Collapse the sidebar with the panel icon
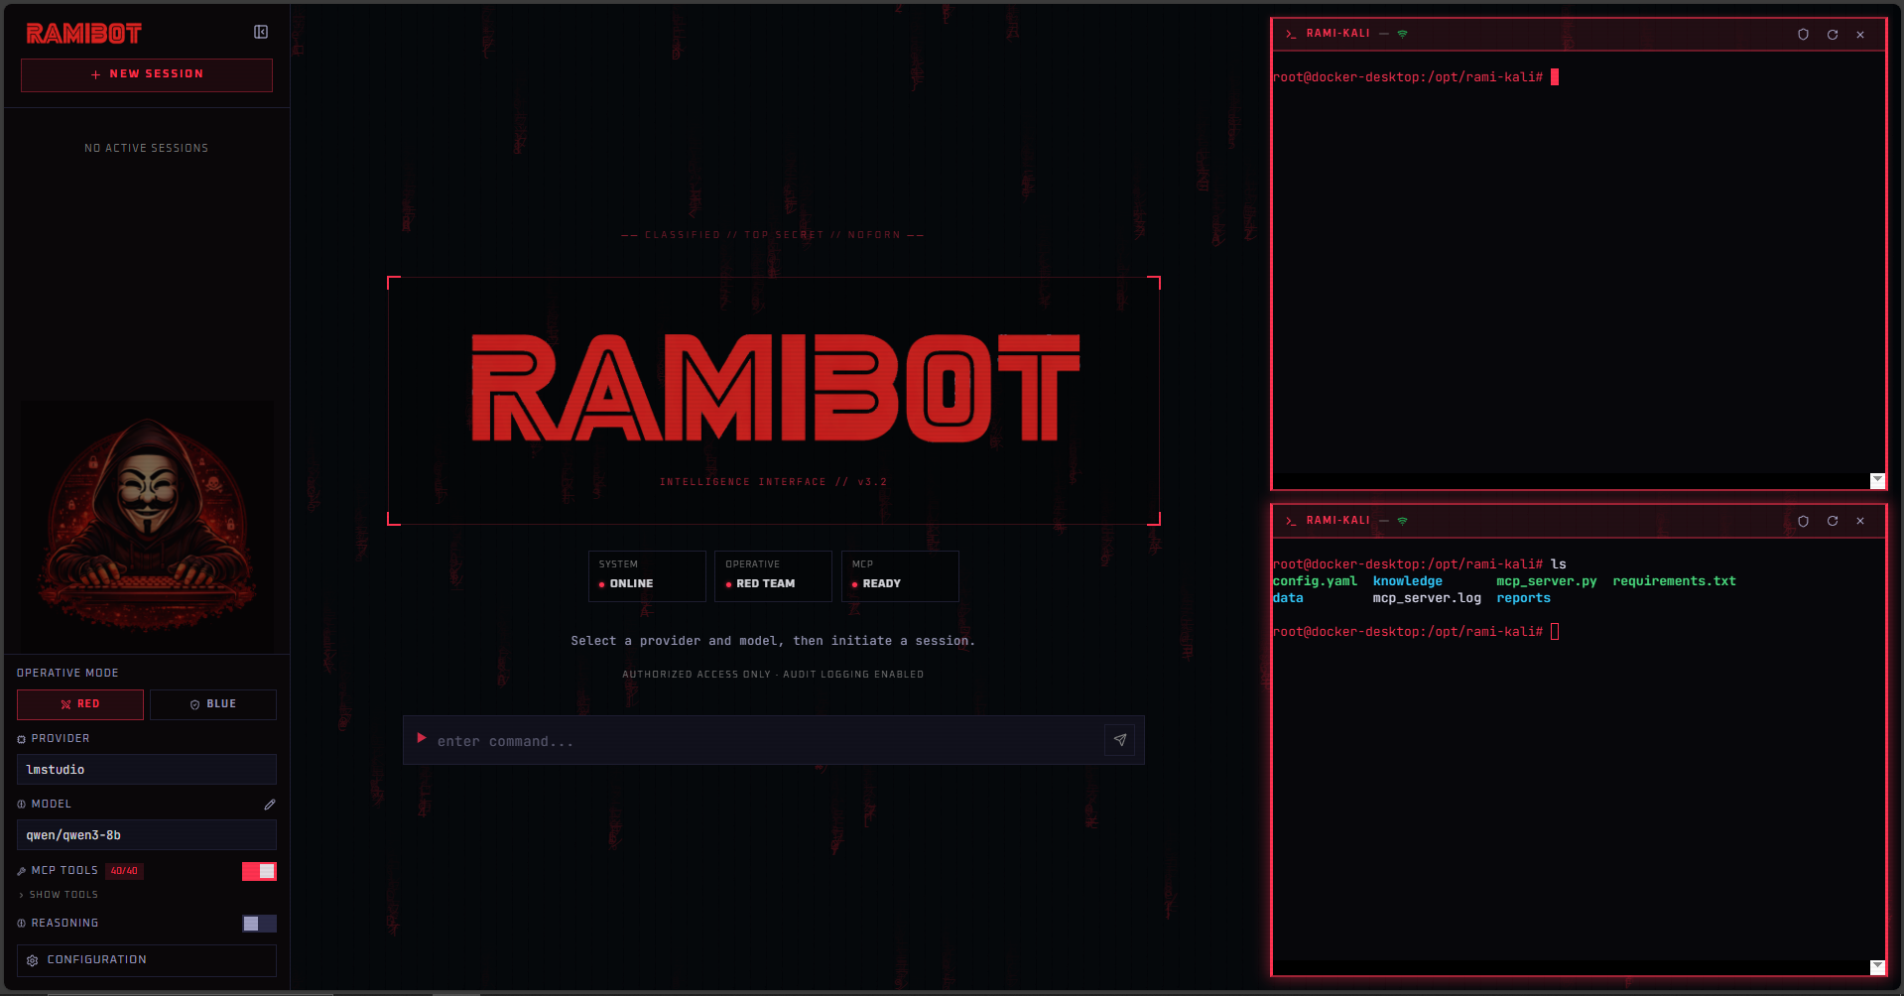The width and height of the screenshot is (1904, 996). point(261,32)
